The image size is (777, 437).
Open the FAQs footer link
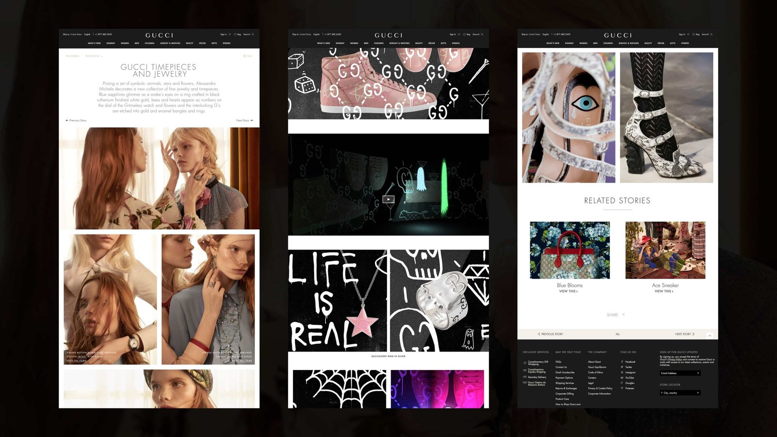[x=558, y=362]
